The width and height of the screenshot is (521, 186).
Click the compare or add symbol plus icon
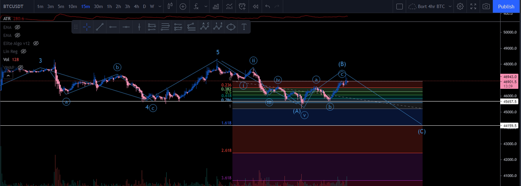[x=183, y=7]
